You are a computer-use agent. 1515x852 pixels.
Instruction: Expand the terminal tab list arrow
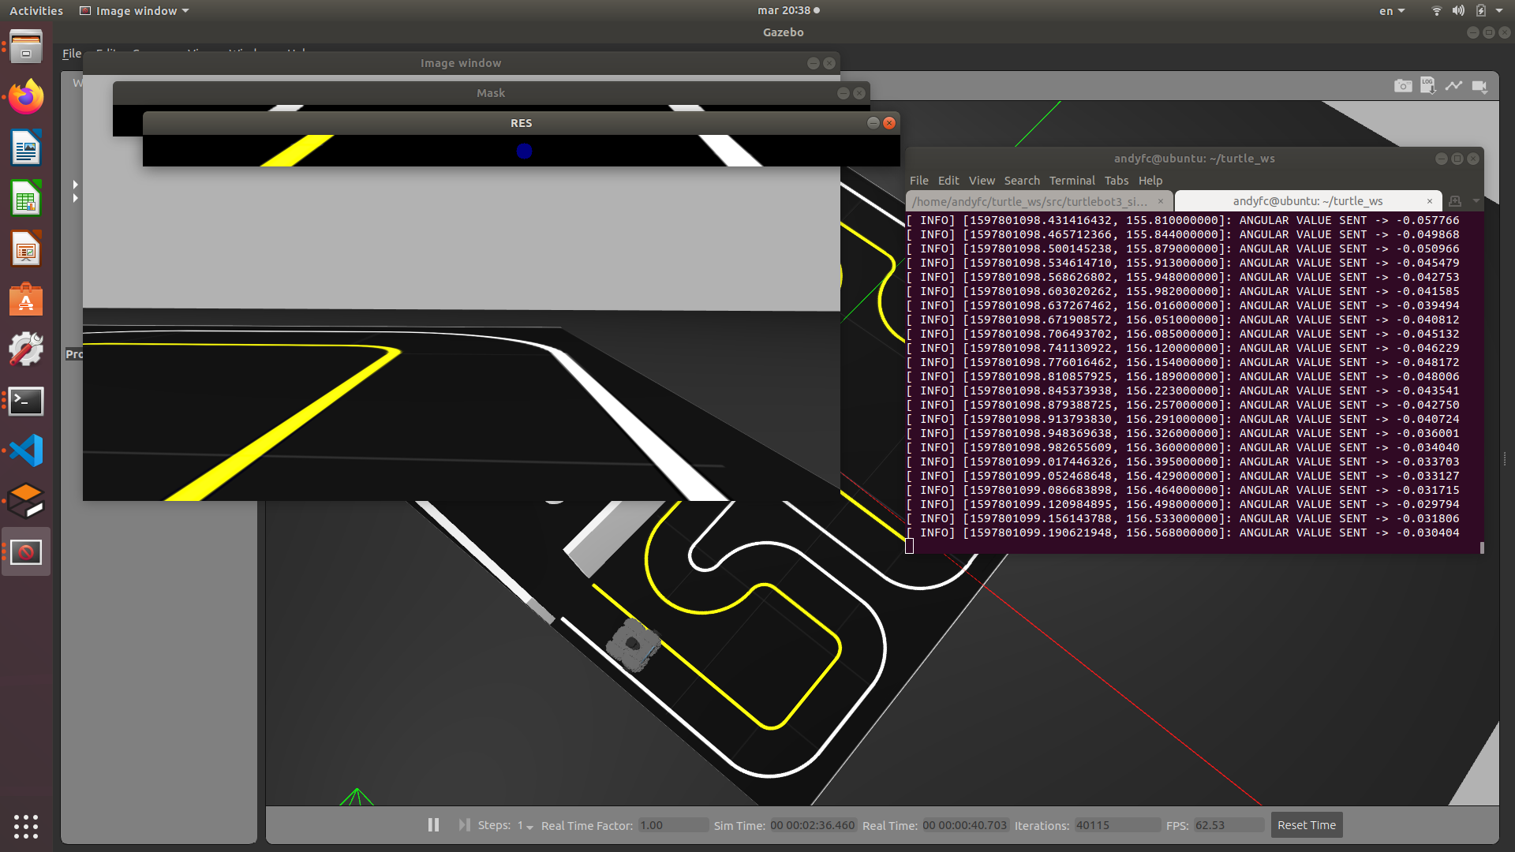[x=1476, y=201]
